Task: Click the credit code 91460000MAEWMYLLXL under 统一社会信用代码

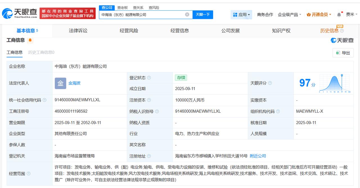Action: (x=77, y=100)
